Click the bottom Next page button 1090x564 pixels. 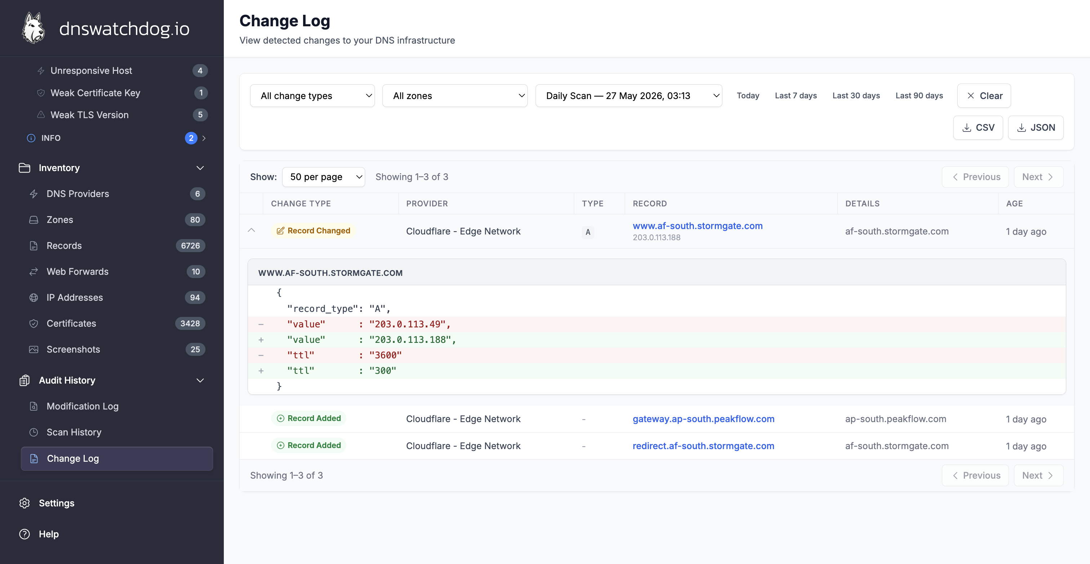[1038, 476]
